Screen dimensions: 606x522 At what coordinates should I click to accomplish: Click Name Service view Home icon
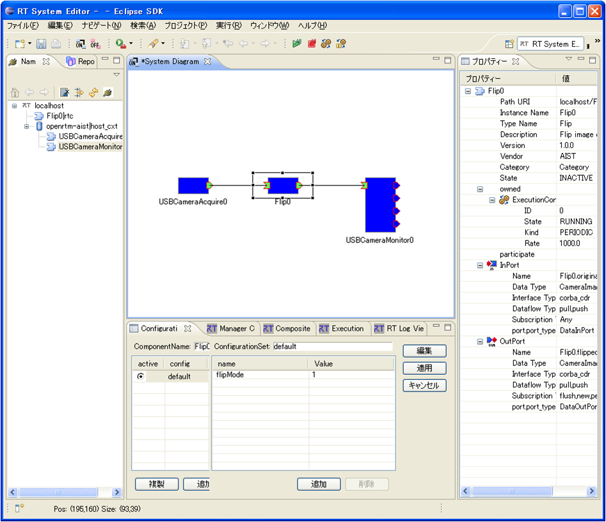tap(15, 92)
